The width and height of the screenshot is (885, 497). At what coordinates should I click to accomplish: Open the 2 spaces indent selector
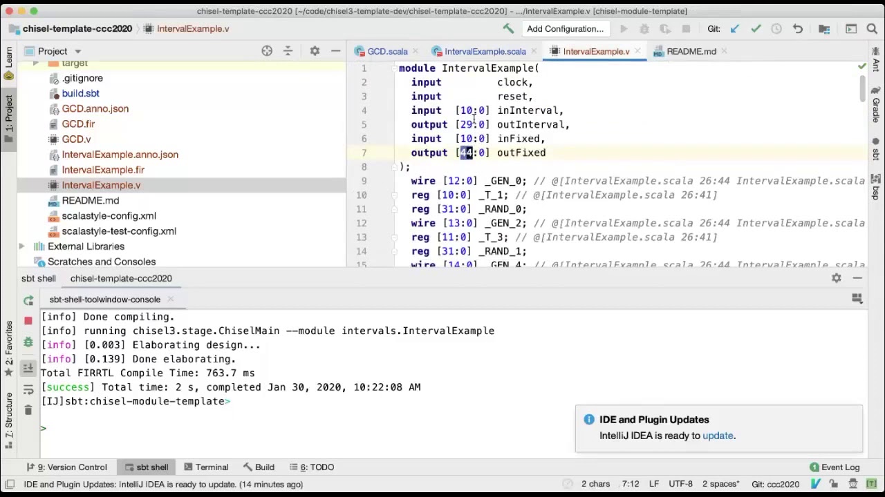pos(720,484)
